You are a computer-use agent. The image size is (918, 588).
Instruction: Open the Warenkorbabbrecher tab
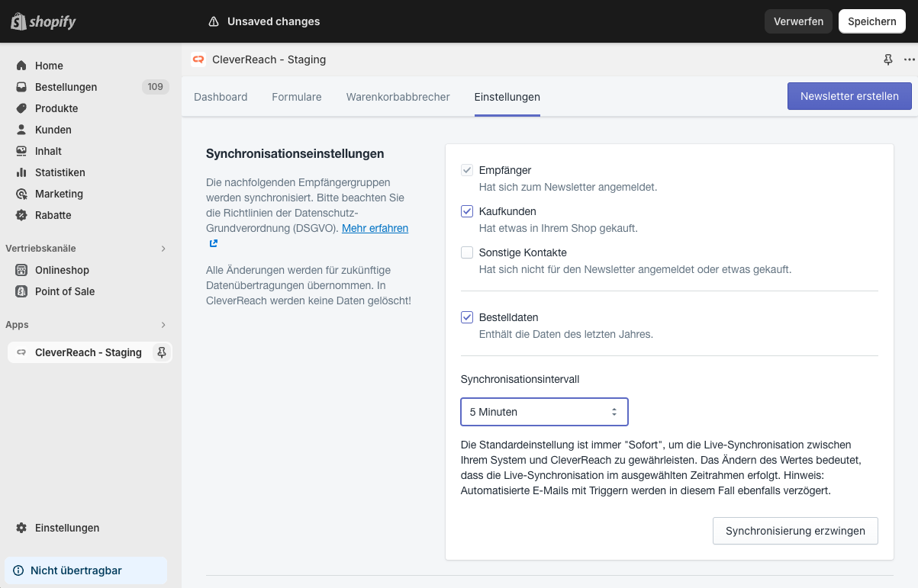(398, 97)
